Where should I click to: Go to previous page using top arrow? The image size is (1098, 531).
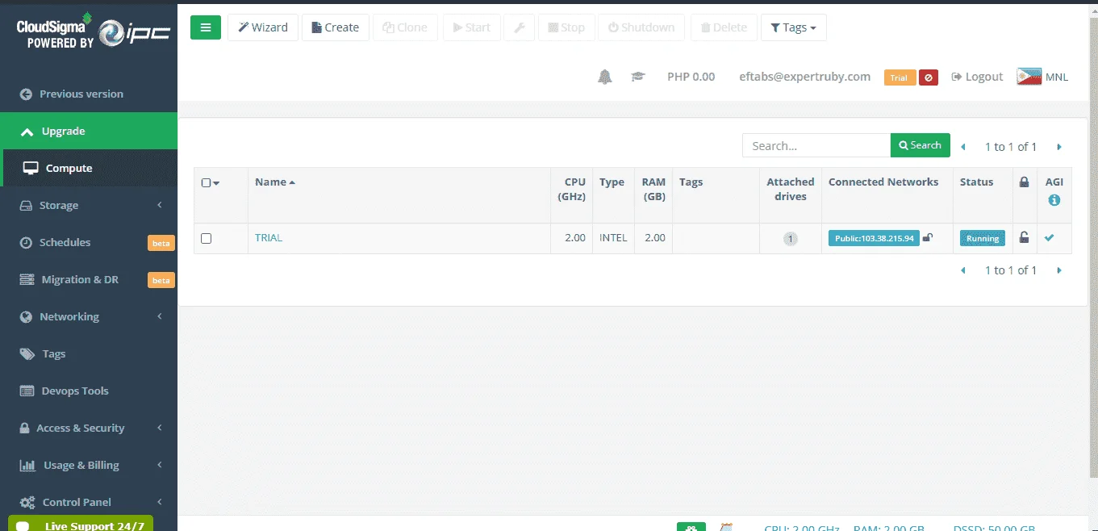pos(962,147)
